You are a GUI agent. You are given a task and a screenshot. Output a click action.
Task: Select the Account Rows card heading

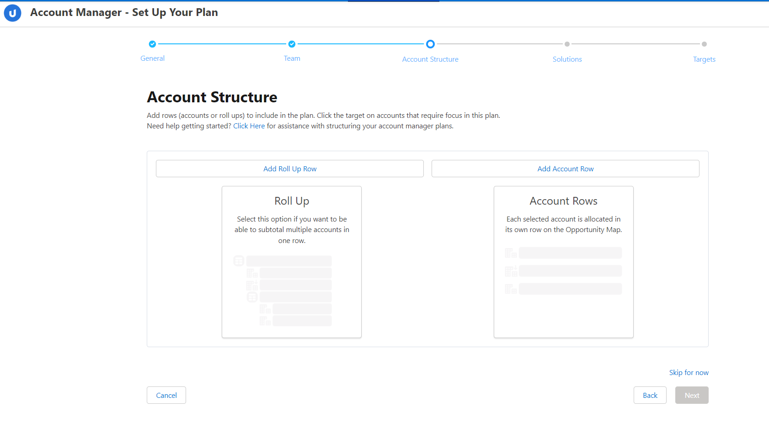[563, 201]
